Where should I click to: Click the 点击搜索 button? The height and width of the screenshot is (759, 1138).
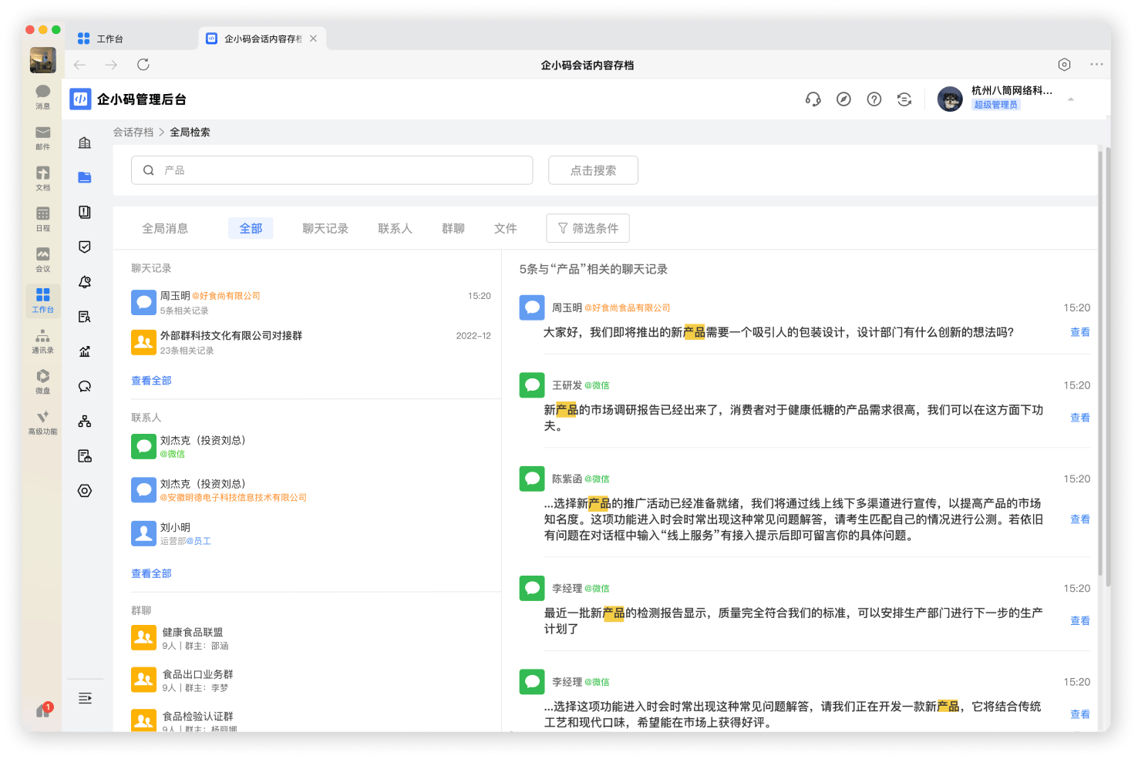pos(593,170)
